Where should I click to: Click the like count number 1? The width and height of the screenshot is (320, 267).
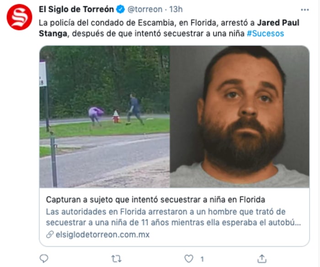[202, 259]
